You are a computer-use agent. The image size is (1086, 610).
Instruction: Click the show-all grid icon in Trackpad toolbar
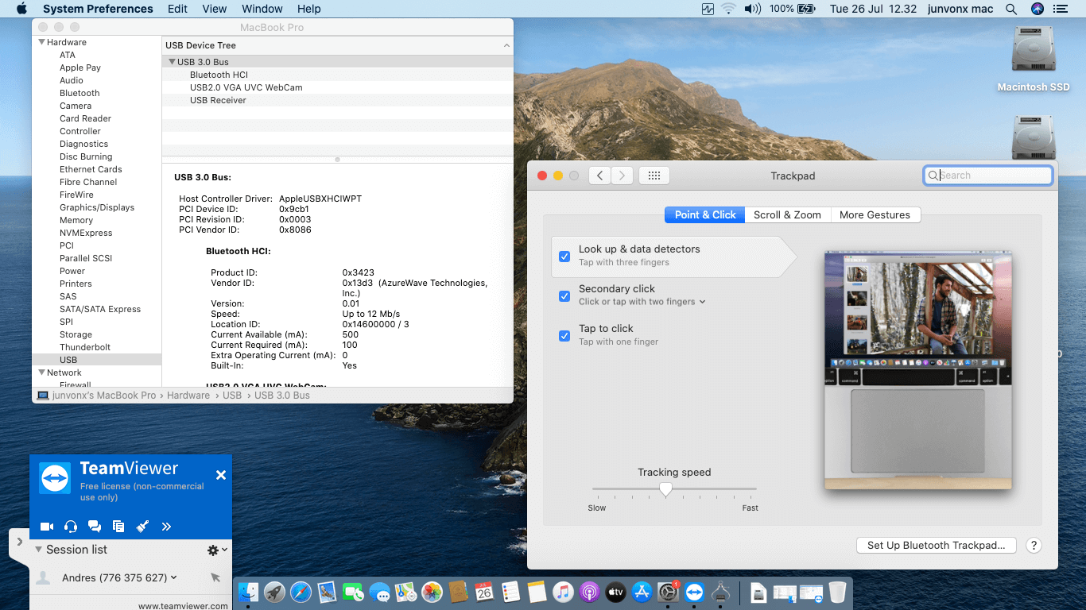point(654,176)
